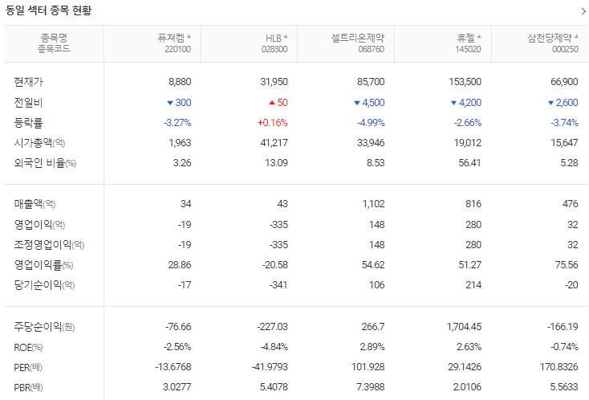Click the 매출액(억) row label
This screenshot has width=589, height=400.
pos(35,204)
